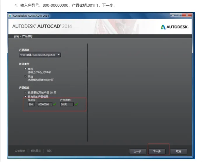Click the serial number field 00000000

tap(45, 104)
